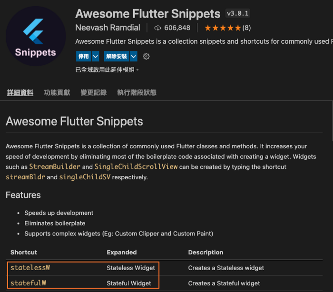Expand the 解除安裝 dropdown arrow

[134, 57]
